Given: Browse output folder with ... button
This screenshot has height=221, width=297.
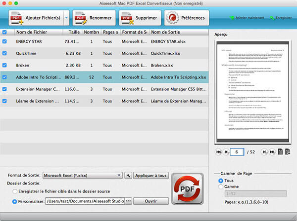Looking at the screenshot, I should (x=128, y=201).
